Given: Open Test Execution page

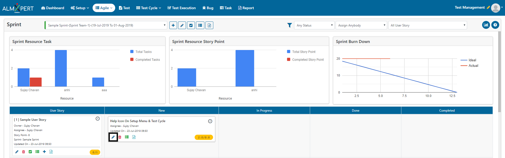Looking at the screenshot, I should coord(181,8).
